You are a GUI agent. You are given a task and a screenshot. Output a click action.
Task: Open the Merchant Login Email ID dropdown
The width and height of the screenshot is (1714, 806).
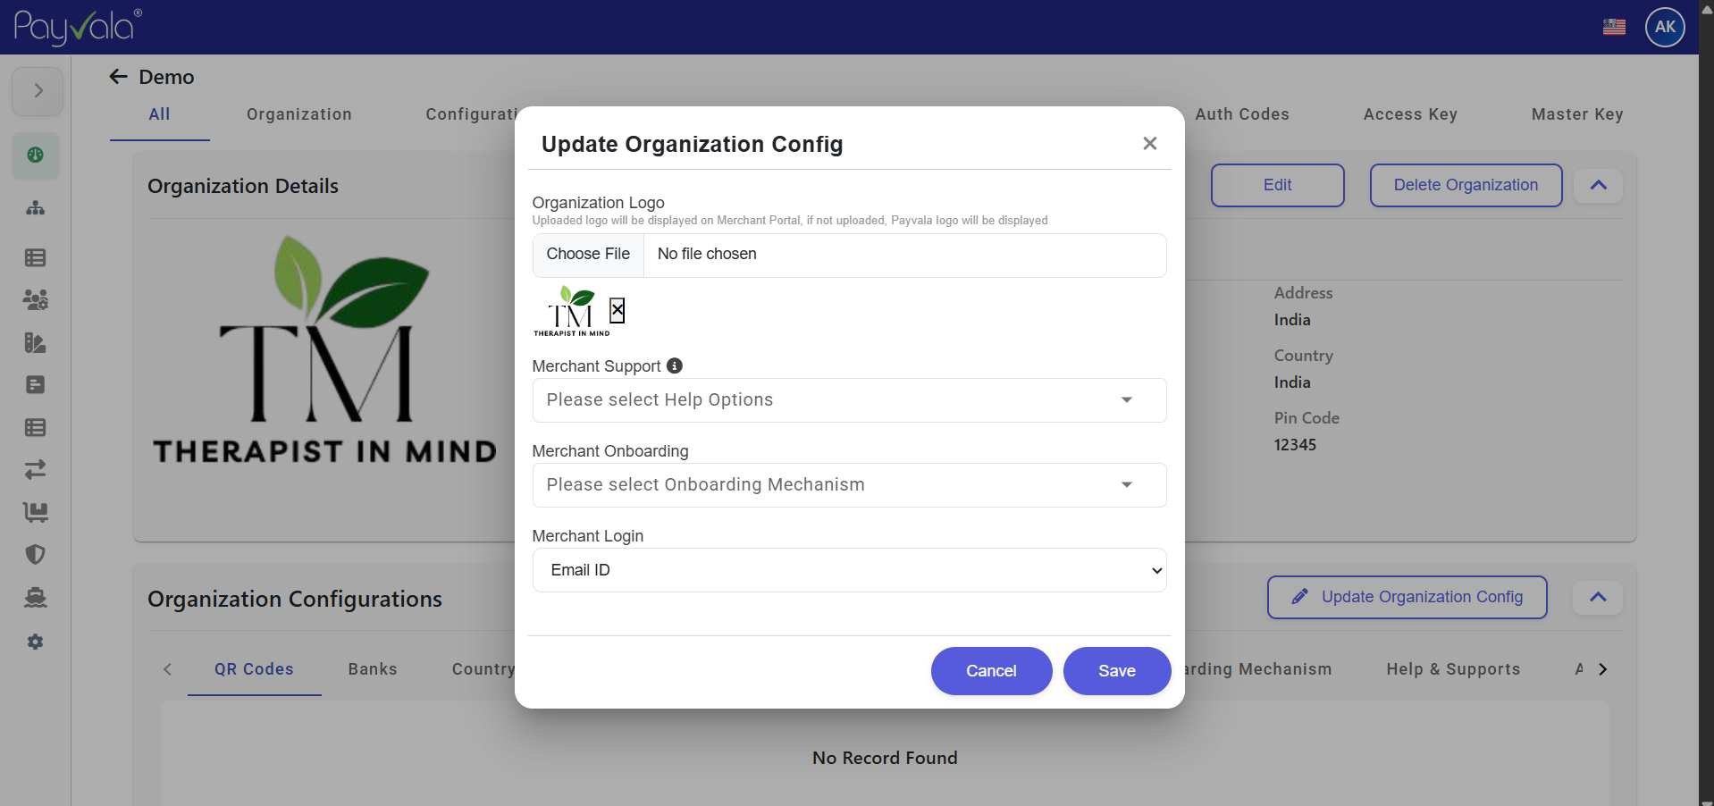point(848,570)
